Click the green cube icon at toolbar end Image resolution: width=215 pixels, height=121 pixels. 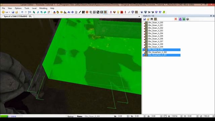click(164, 12)
